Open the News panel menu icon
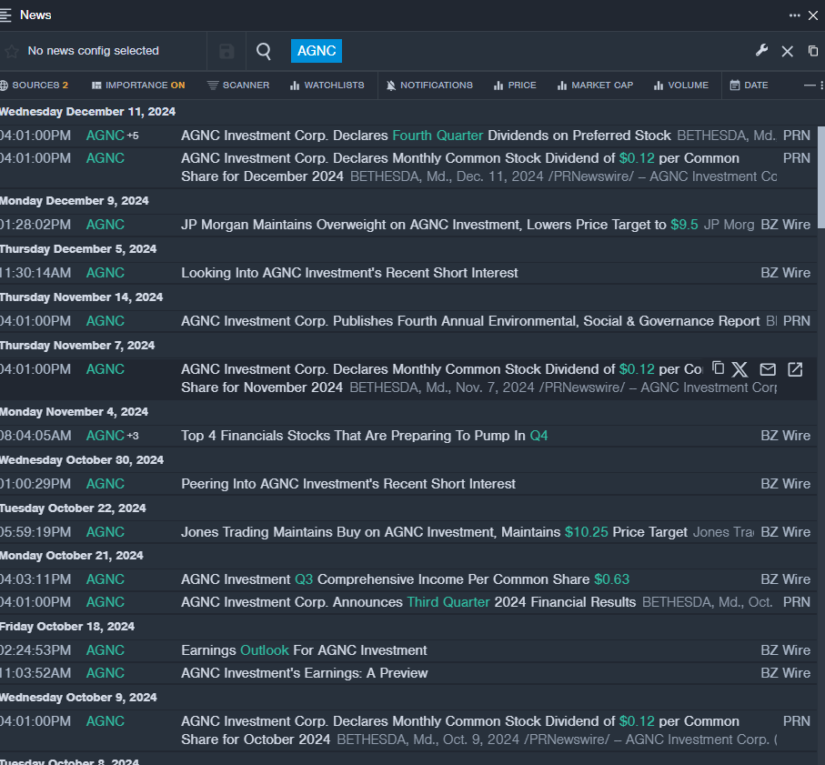This screenshot has width=825, height=765. click(5, 15)
